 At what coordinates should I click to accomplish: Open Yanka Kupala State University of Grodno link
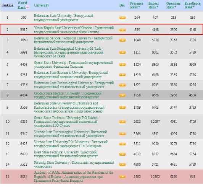click(x=74, y=30)
